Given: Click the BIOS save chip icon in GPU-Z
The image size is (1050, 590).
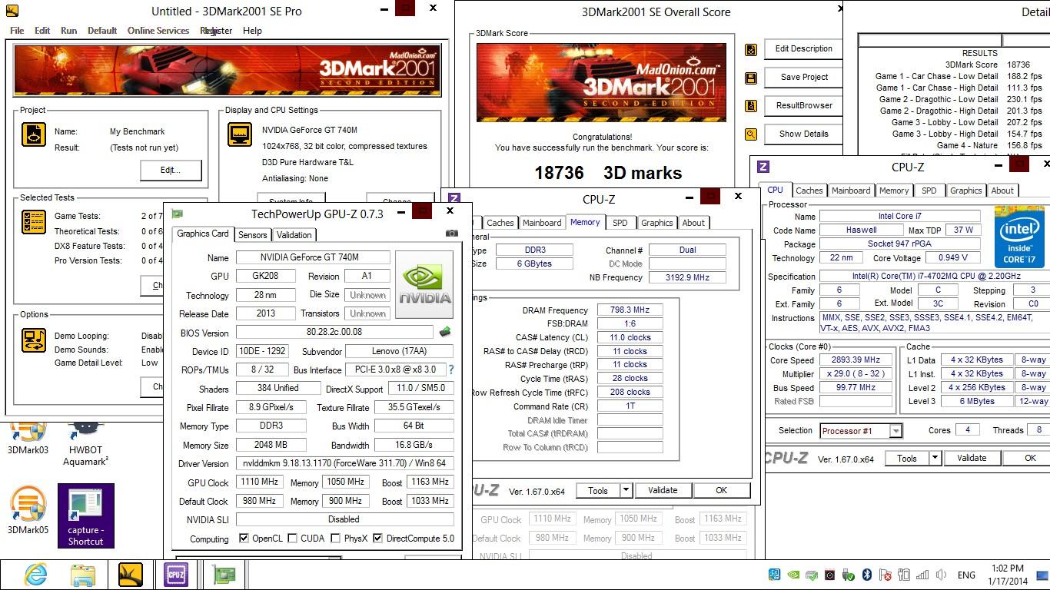Looking at the screenshot, I should click(445, 332).
